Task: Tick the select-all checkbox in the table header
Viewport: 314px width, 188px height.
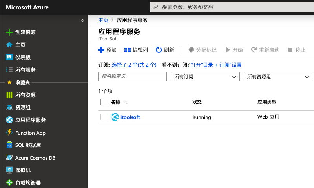Action: tap(104, 102)
